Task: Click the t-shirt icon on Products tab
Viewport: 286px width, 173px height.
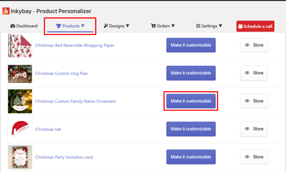Action: coord(58,26)
